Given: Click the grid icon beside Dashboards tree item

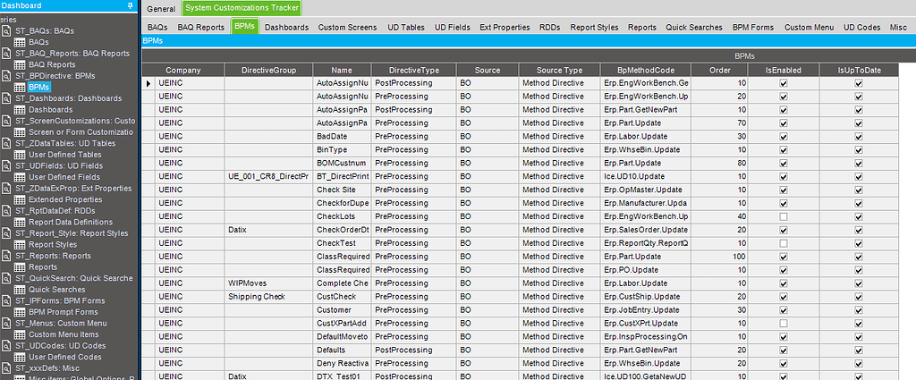Looking at the screenshot, I should [x=20, y=110].
